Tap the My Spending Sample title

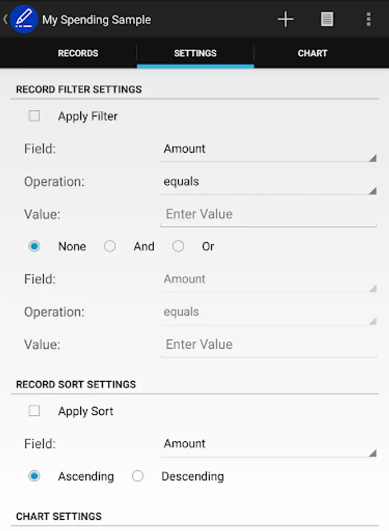pyautogui.click(x=97, y=19)
